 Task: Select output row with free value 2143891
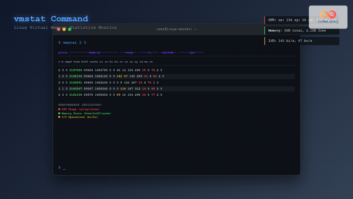tap(108, 83)
